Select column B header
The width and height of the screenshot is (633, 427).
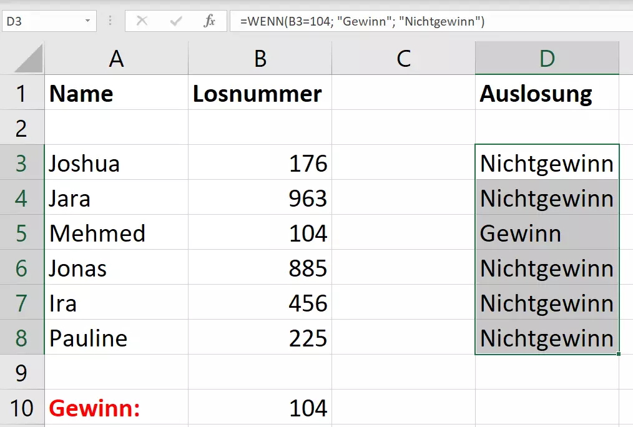tap(260, 58)
